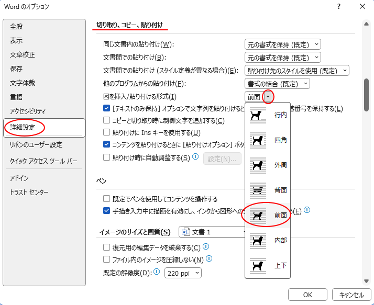Enable 既定でペンを使用してコンテンツを操作する
The width and height of the screenshot is (374, 305).
pyautogui.click(x=106, y=198)
